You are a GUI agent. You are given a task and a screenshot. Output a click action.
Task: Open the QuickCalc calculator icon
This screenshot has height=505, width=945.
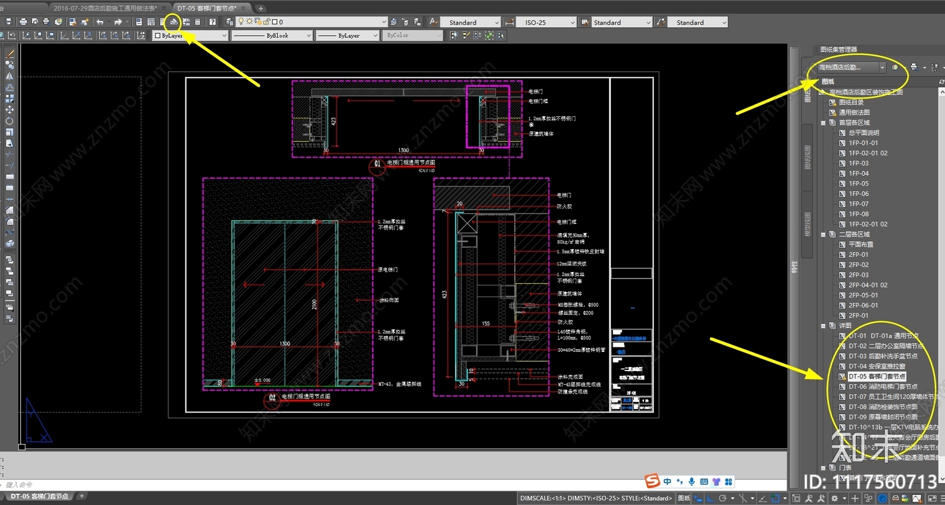click(197, 22)
